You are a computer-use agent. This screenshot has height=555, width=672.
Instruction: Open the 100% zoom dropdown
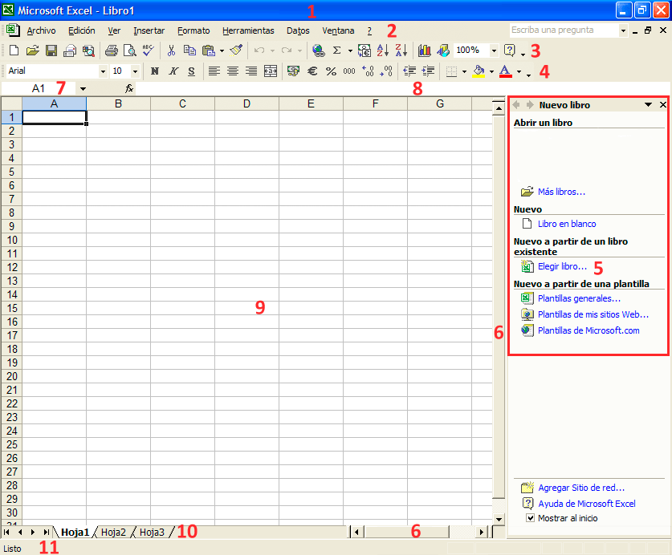coord(494,51)
